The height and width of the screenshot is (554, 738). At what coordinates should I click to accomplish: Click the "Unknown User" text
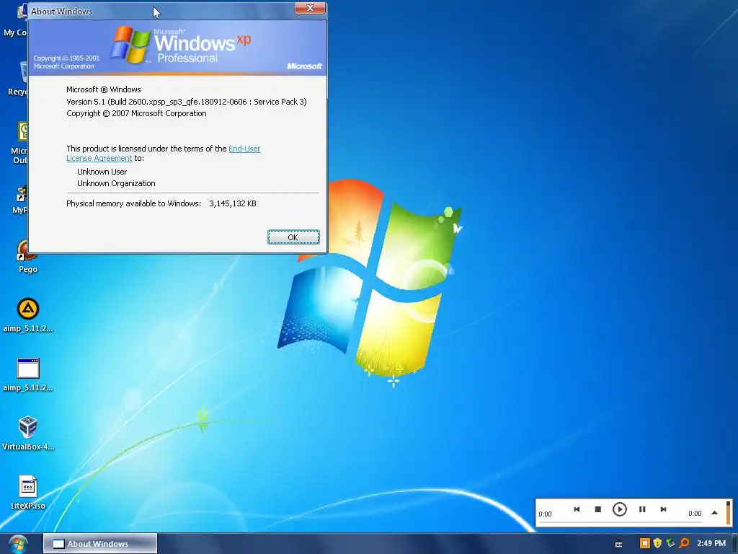tap(102, 172)
